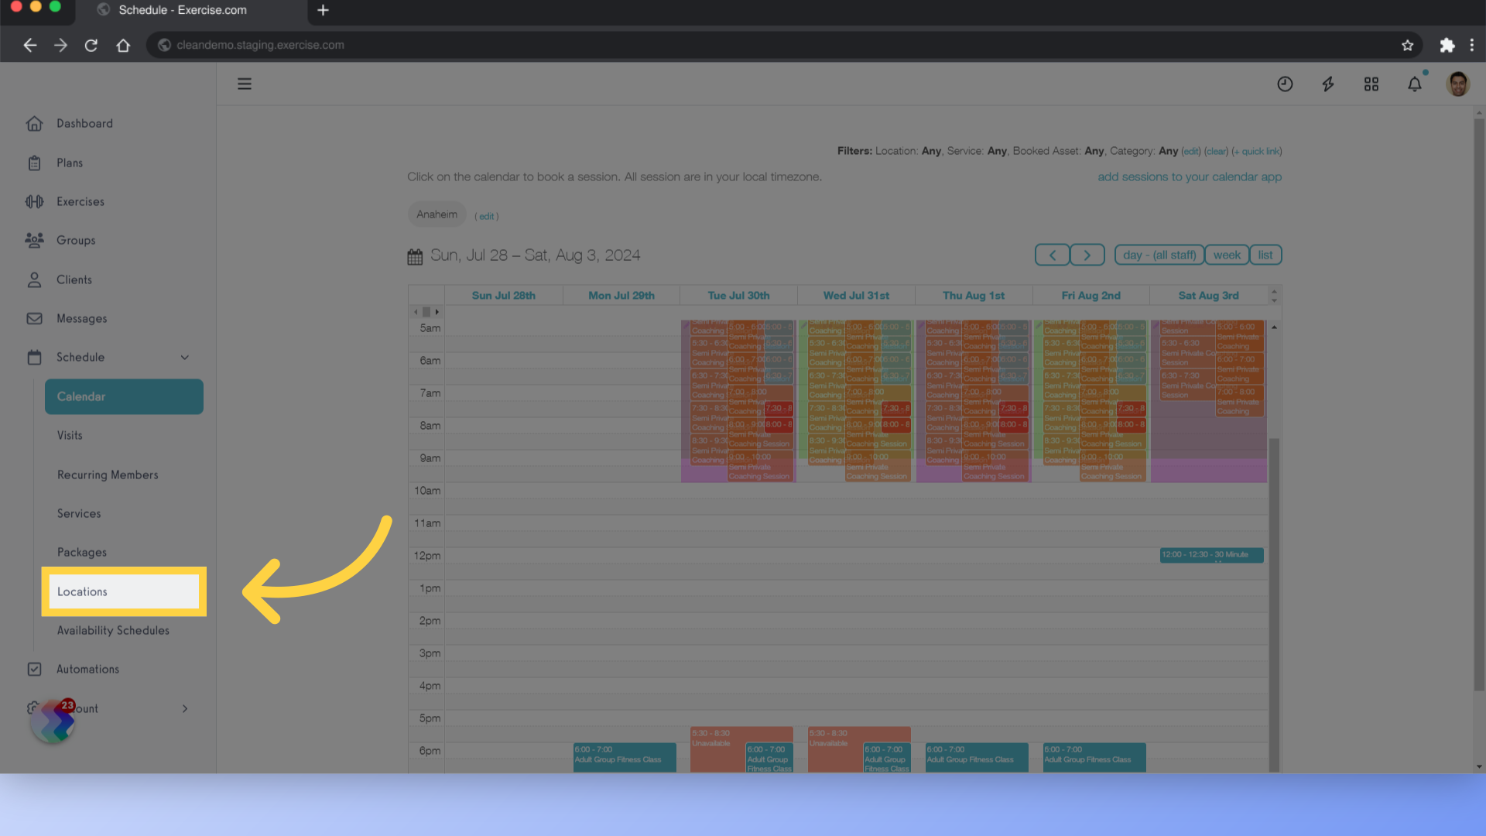
Task: Open the lightning bolt quick actions icon
Action: [1328, 84]
